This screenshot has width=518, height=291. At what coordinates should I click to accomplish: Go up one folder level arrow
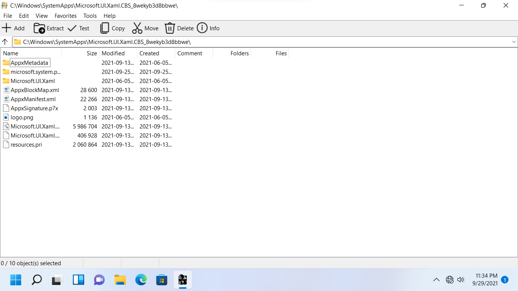(x=5, y=42)
